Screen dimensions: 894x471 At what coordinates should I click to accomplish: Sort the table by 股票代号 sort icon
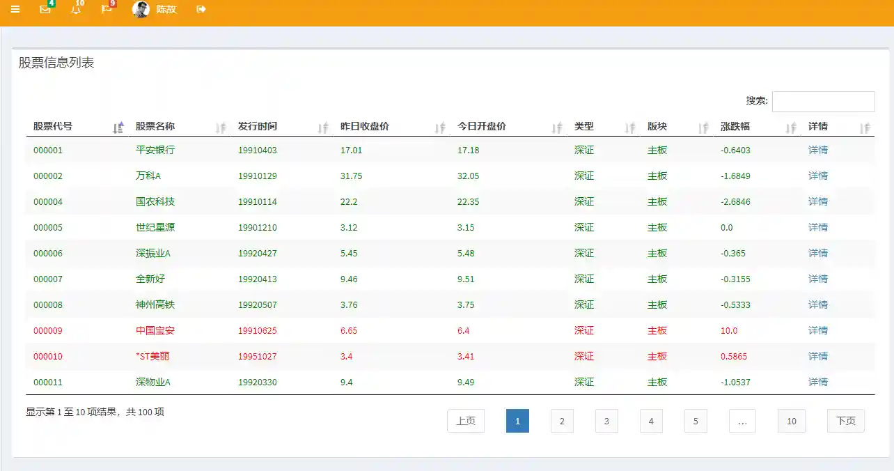click(x=118, y=128)
